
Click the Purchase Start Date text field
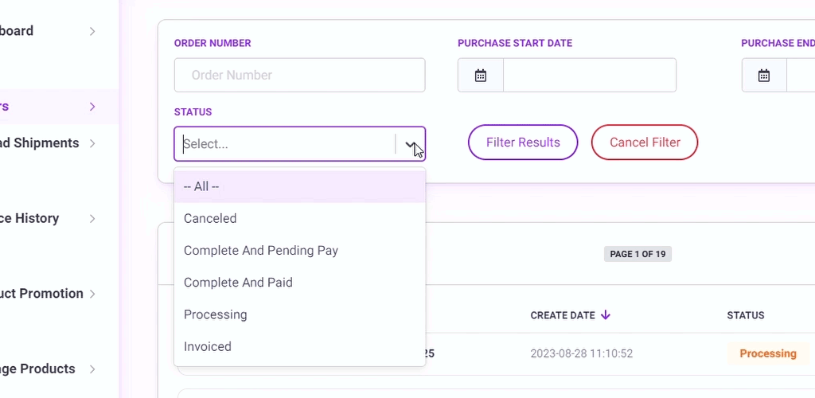[590, 76]
